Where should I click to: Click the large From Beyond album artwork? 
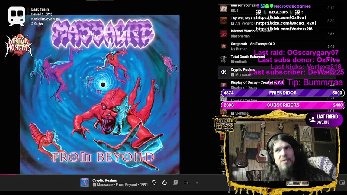click(x=100, y=95)
